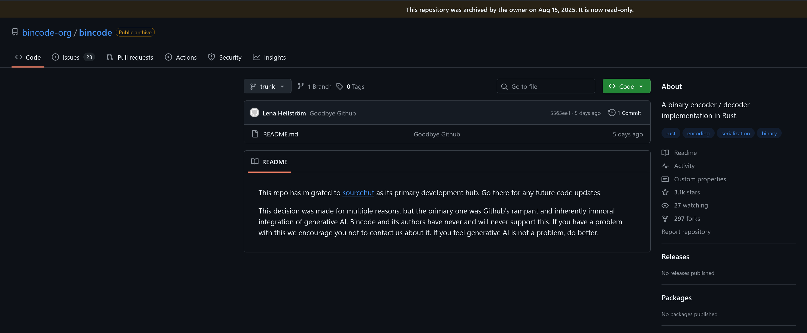The width and height of the screenshot is (807, 333).
Task: Click the fork icon beside 297 forks
Action: (x=665, y=218)
